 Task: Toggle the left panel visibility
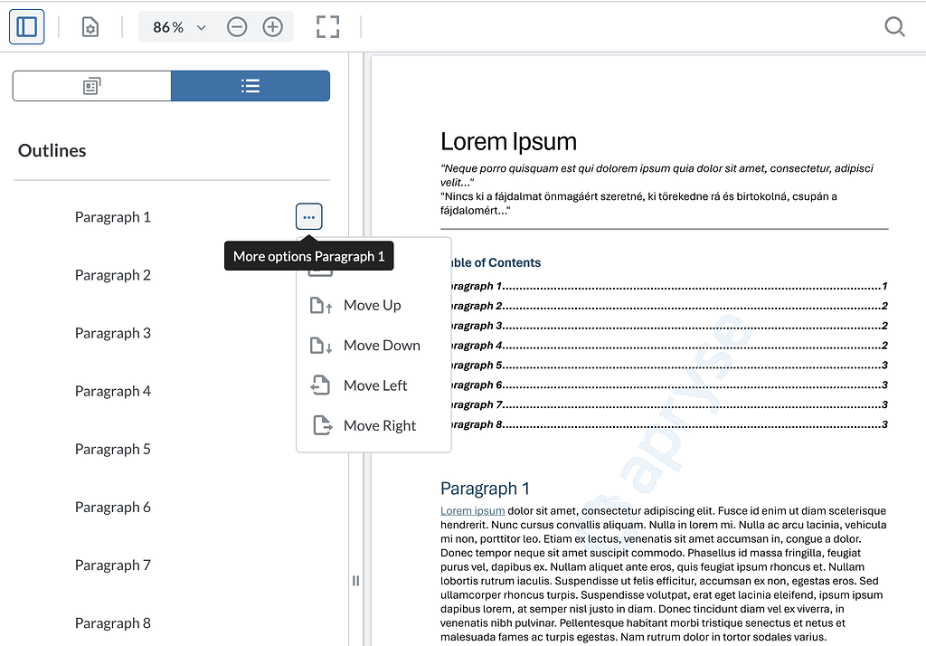coord(26,26)
